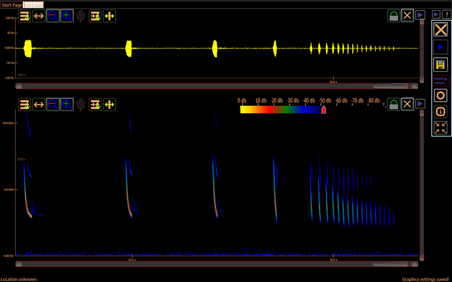Screen dimensions: 452x282
Task: Click the fit-width arrows in waveform toolbar
Action: pos(39,16)
